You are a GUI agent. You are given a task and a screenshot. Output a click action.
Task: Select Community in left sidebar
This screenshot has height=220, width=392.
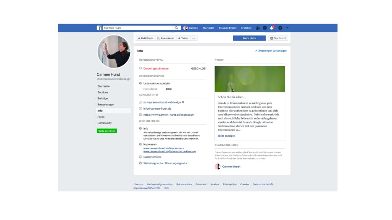(105, 123)
